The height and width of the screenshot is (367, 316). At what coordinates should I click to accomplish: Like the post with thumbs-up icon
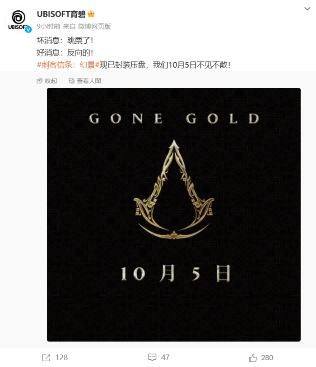tap(253, 358)
